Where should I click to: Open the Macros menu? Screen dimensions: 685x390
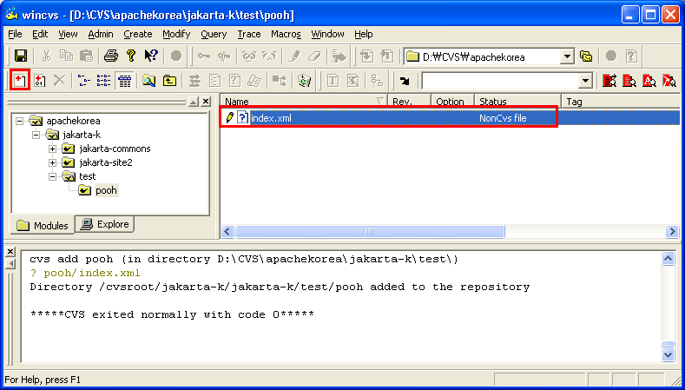tap(286, 34)
